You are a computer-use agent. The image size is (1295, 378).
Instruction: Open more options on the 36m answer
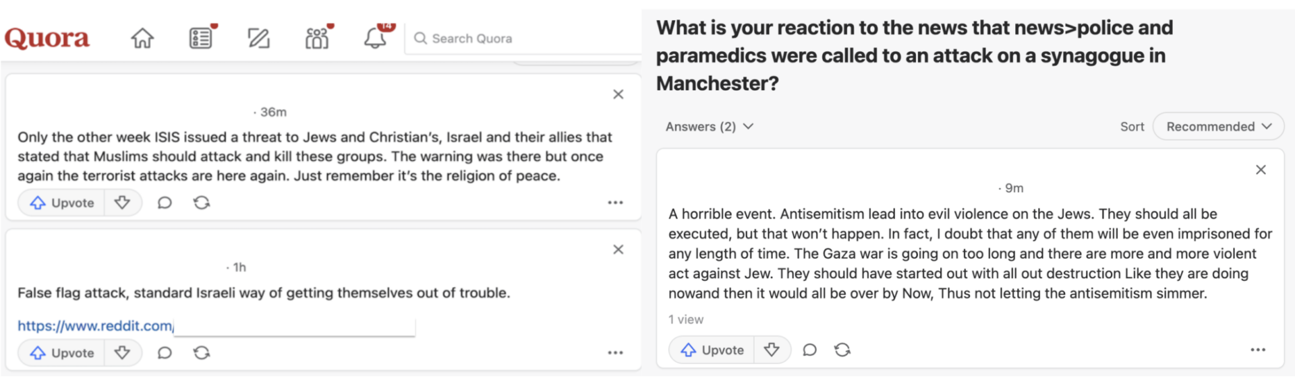click(615, 203)
